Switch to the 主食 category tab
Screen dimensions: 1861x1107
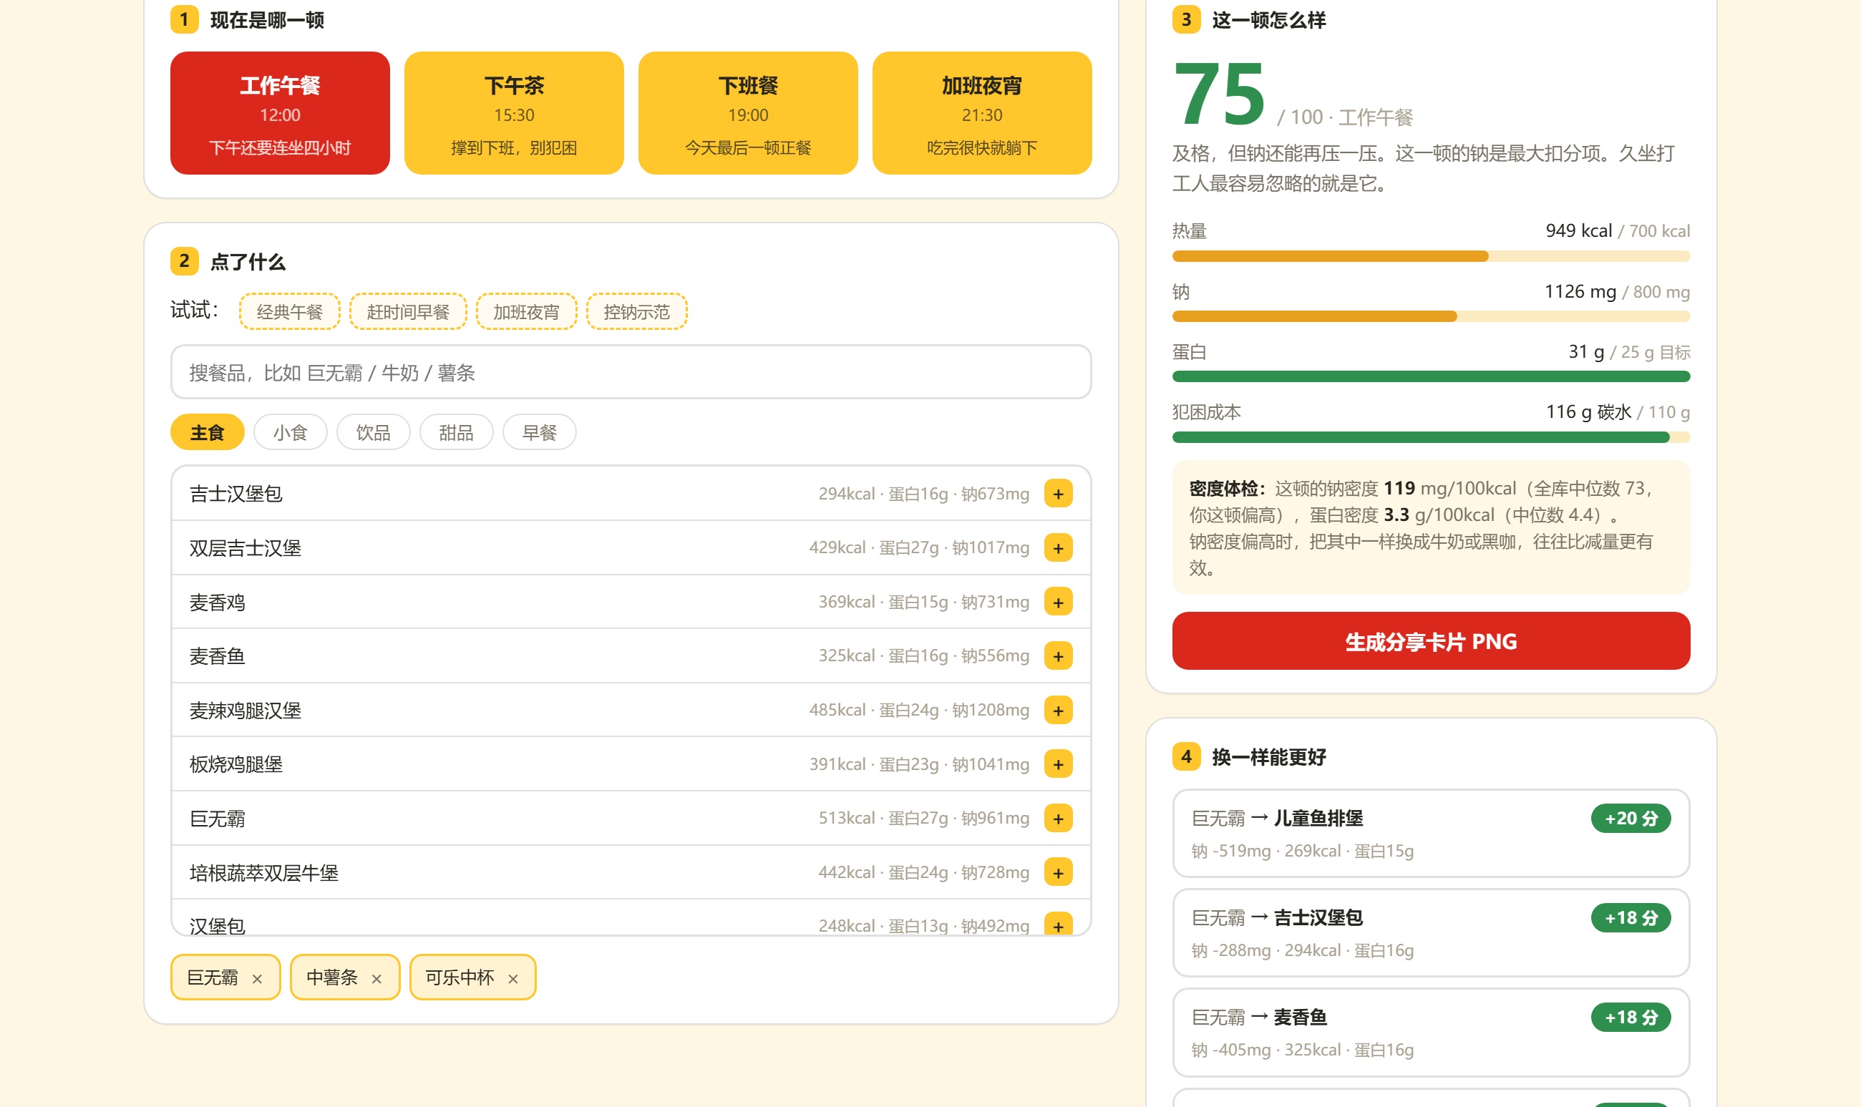tap(208, 433)
